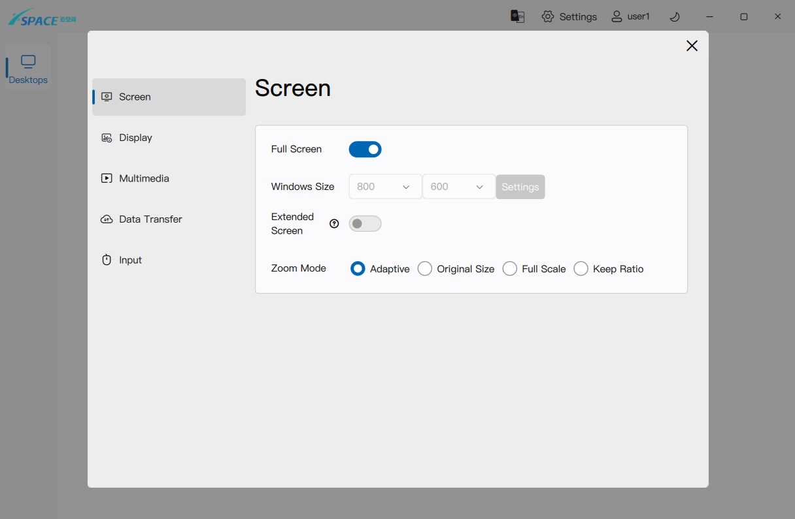This screenshot has width=795, height=519.
Task: Close the settings dialog with X
Action: coord(692,46)
